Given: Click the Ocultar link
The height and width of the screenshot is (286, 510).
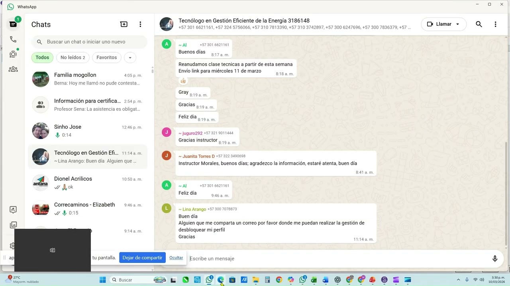Looking at the screenshot, I should (x=176, y=258).
